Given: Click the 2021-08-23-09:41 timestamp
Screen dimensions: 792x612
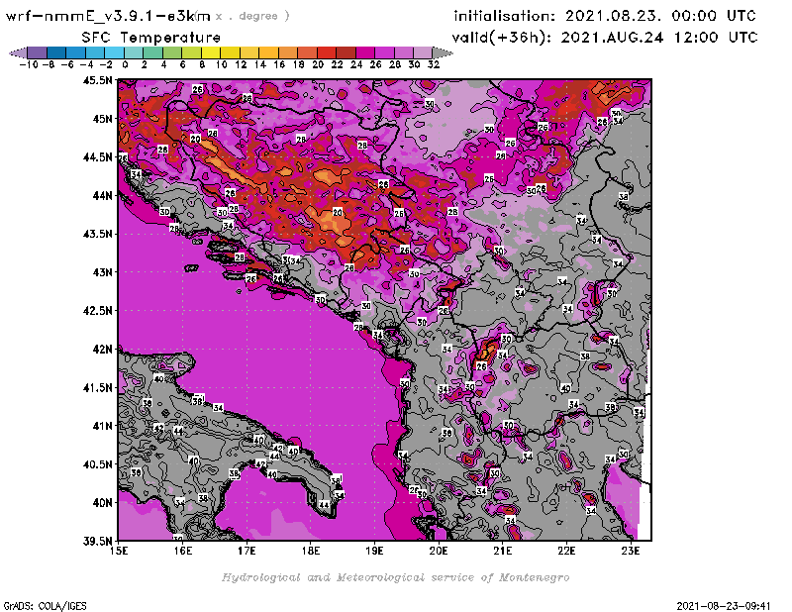Looking at the screenshot, I should (x=724, y=606).
